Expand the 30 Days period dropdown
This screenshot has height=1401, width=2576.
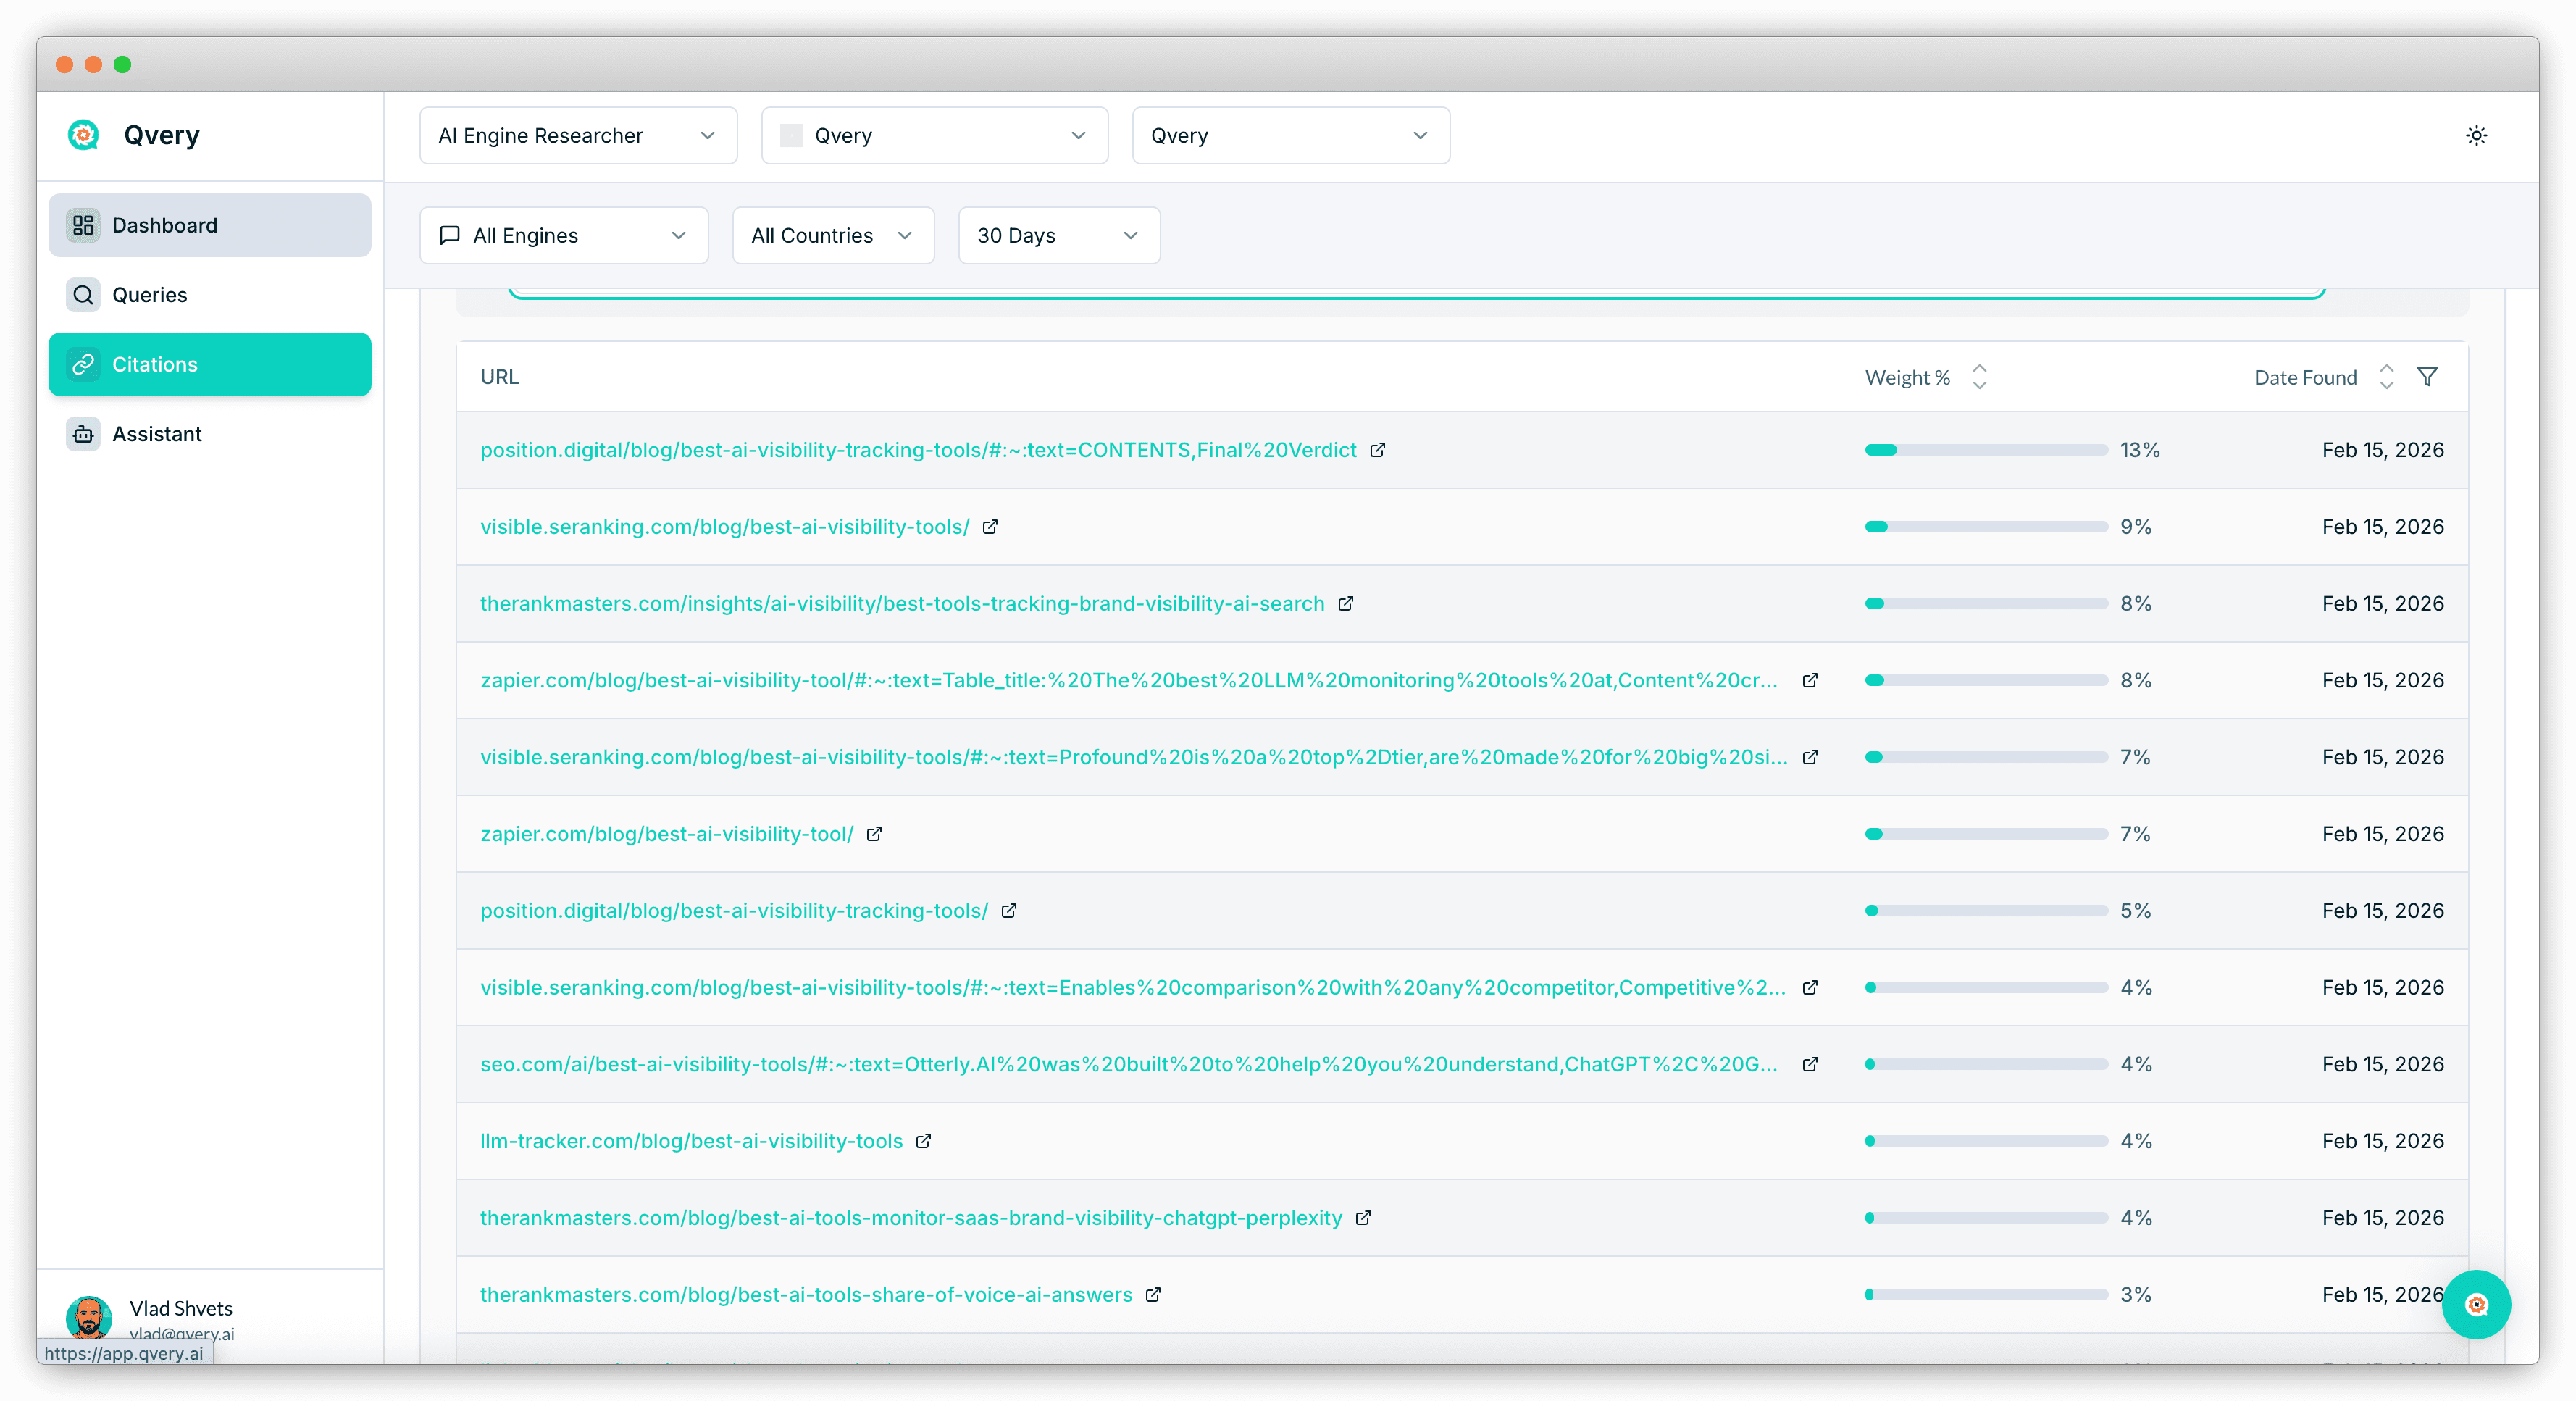pyautogui.click(x=1058, y=236)
